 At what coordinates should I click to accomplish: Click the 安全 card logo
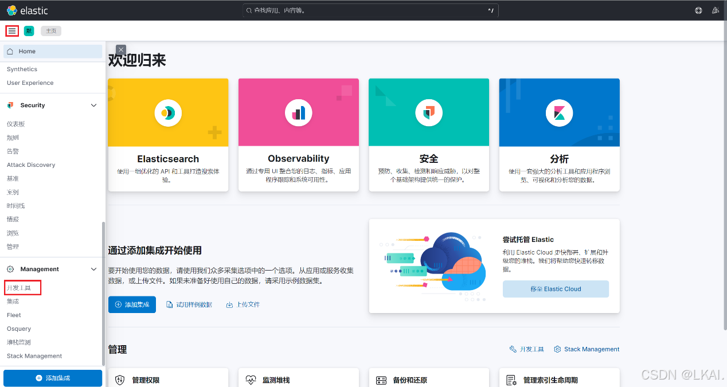pos(429,113)
